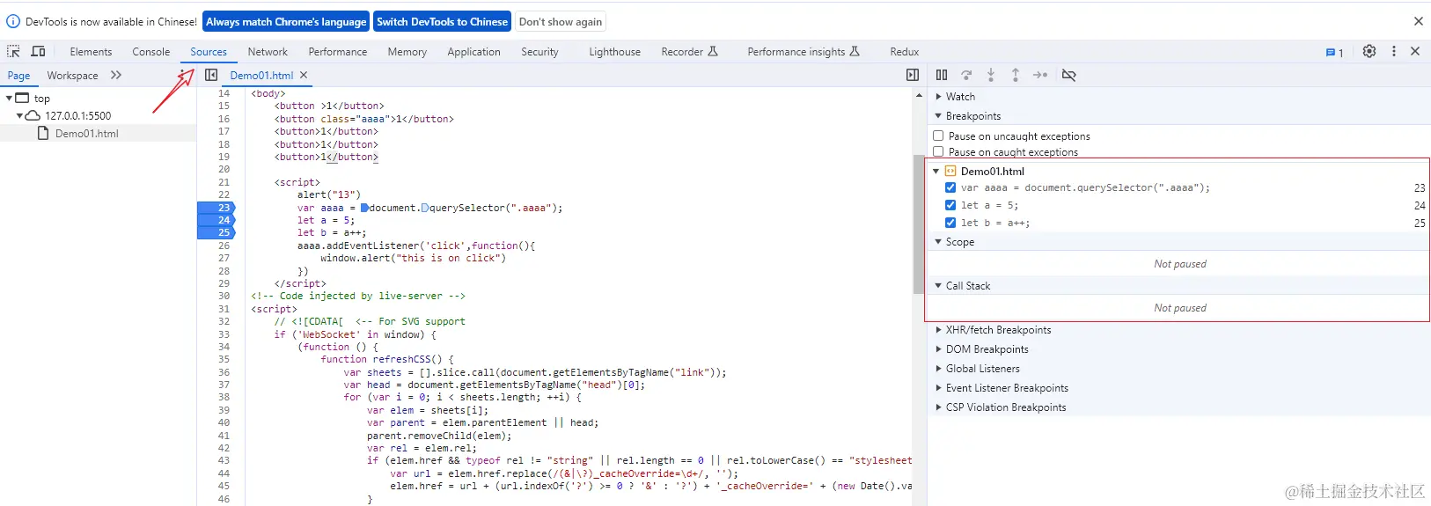Open the Recorder tab

point(689,52)
